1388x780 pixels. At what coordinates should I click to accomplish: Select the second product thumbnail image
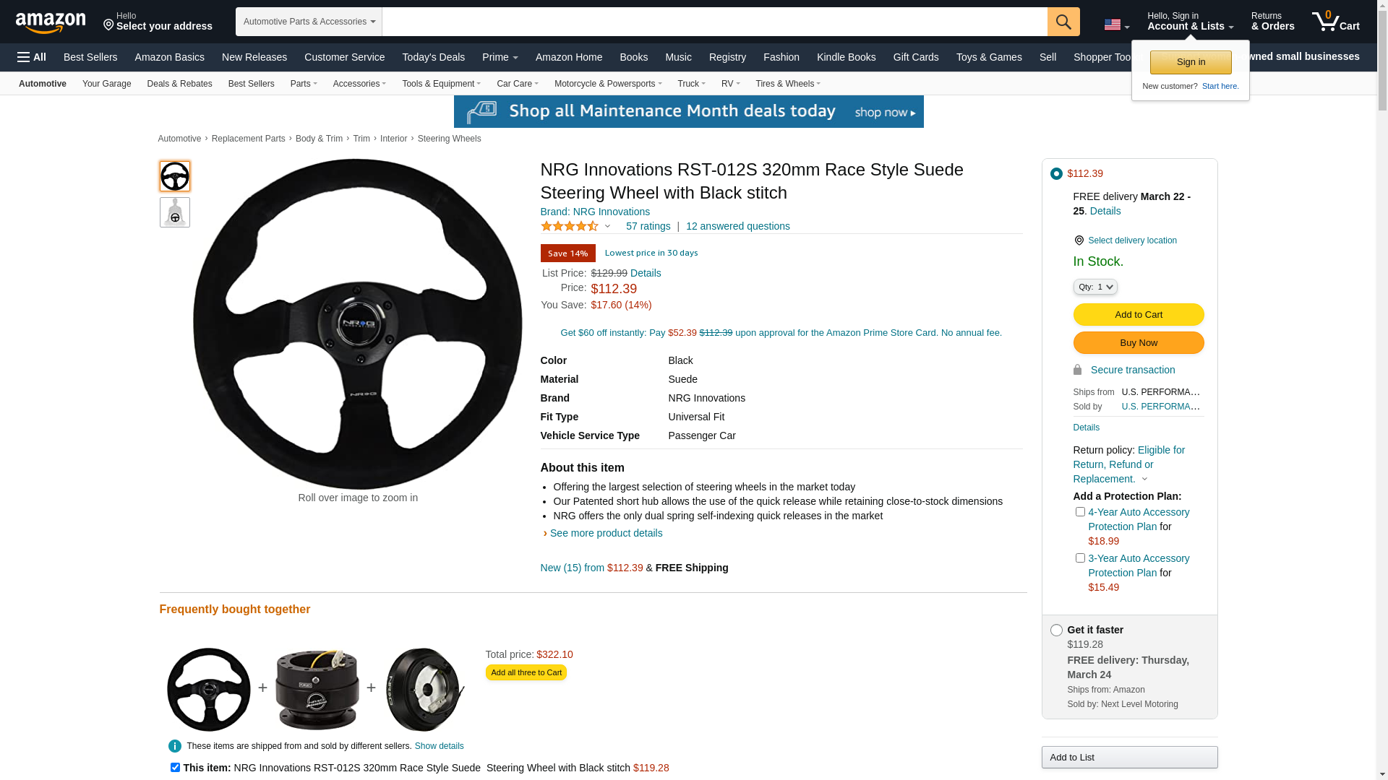click(175, 212)
